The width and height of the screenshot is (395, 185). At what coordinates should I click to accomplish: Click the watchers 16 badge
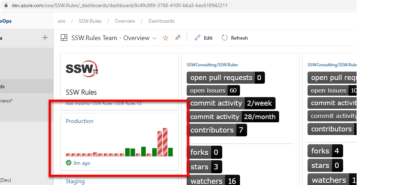click(213, 181)
